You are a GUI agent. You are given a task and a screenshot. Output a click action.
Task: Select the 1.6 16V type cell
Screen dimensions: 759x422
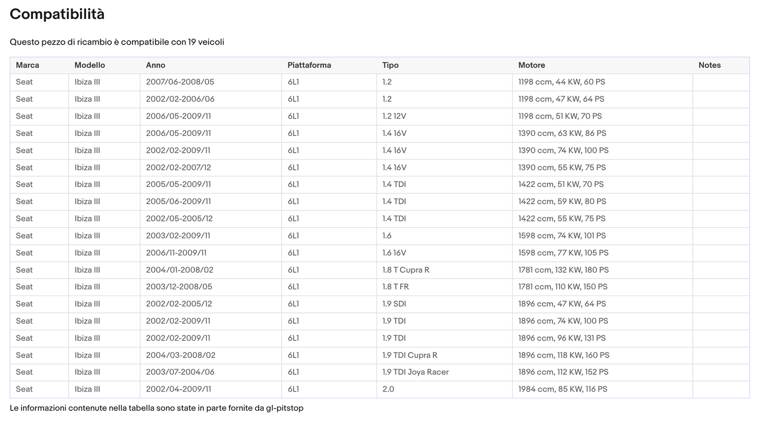394,253
